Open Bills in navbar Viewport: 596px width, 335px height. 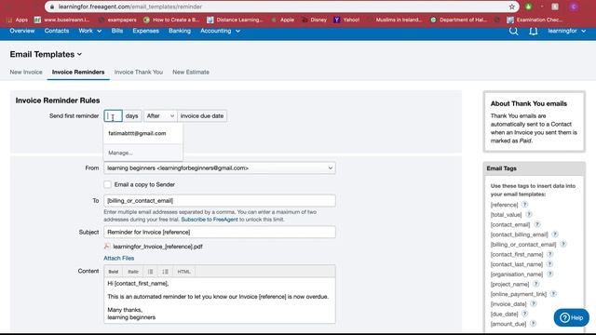117,31
